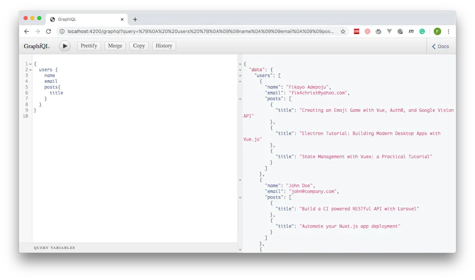Execute the query with the play button
The image size is (475, 280).
coord(64,46)
